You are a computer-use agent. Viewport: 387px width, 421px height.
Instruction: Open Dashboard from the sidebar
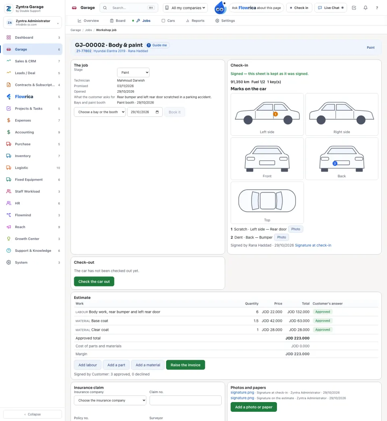[x=33, y=37]
